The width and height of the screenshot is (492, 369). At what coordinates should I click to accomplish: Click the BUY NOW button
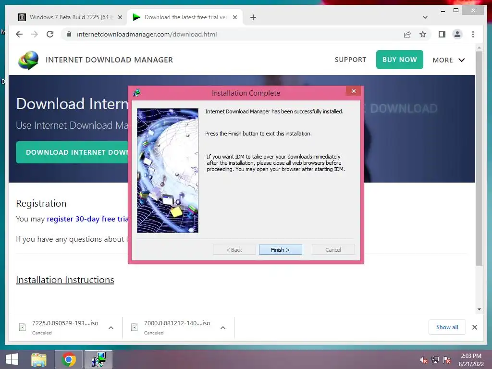(399, 60)
